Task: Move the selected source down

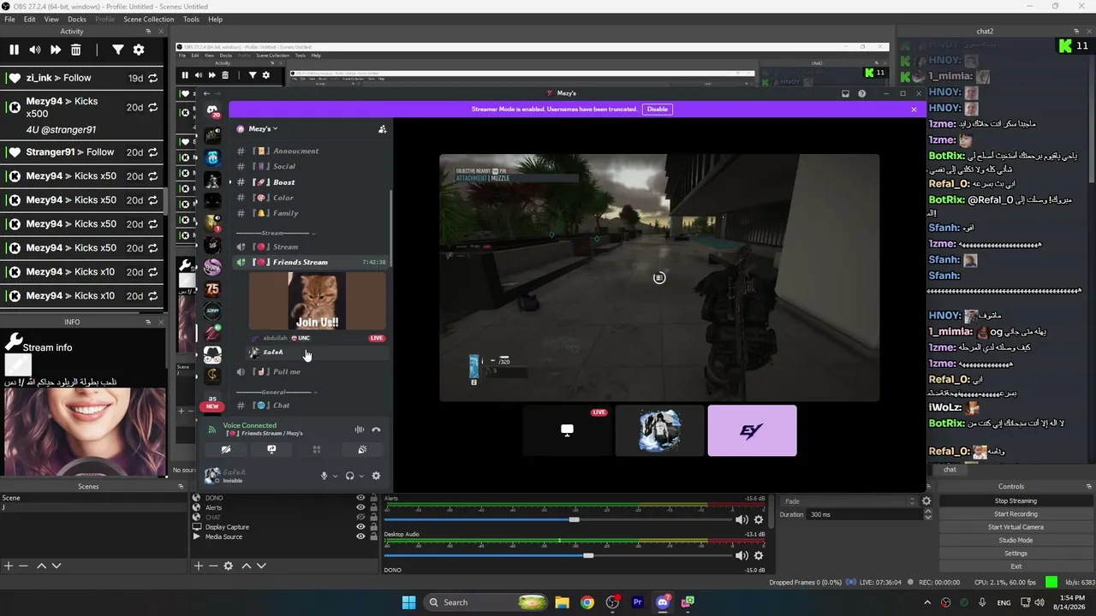Action: tap(262, 566)
